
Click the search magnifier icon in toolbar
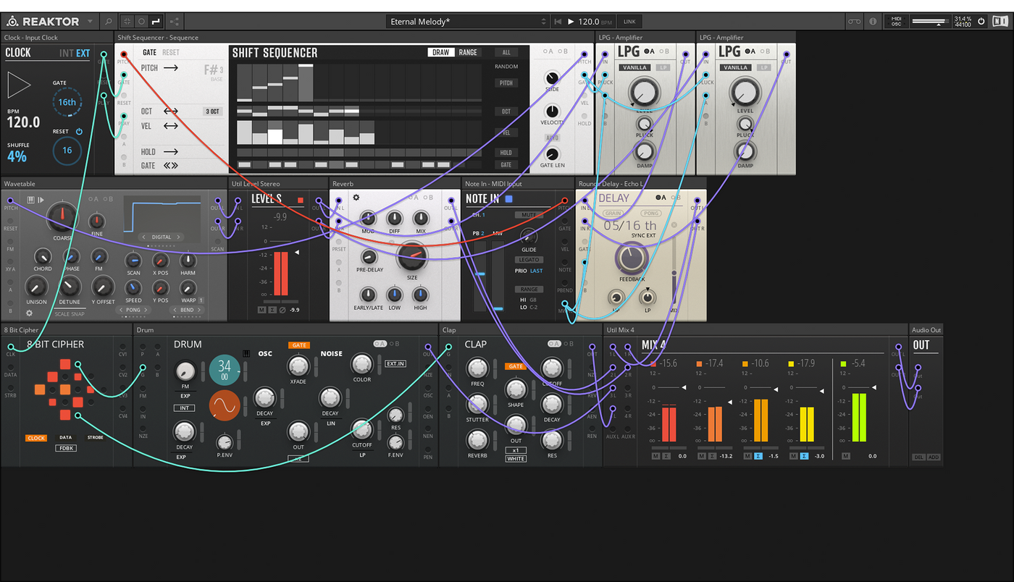pos(108,22)
